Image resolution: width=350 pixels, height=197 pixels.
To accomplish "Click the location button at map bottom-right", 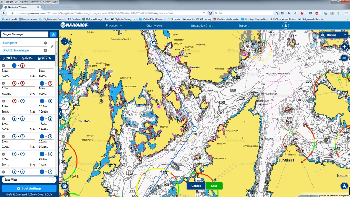I will pos(344,186).
